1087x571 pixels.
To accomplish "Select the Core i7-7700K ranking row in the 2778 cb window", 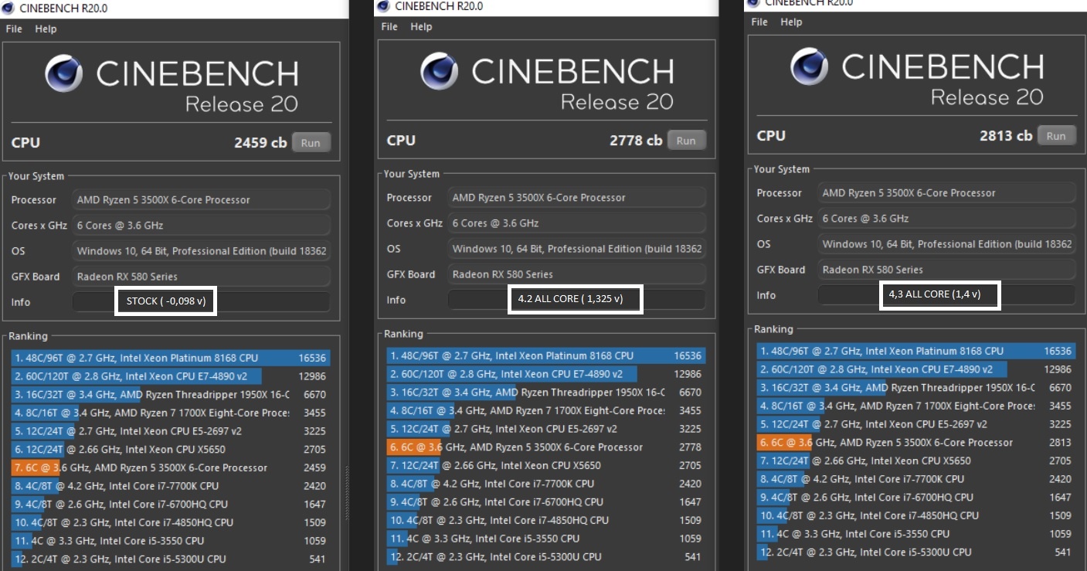I will pos(545,484).
